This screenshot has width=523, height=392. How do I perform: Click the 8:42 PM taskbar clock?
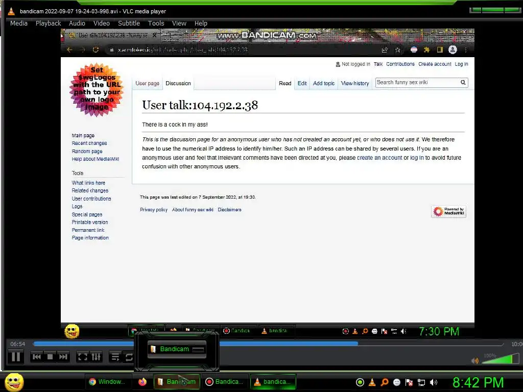pyautogui.click(x=478, y=382)
